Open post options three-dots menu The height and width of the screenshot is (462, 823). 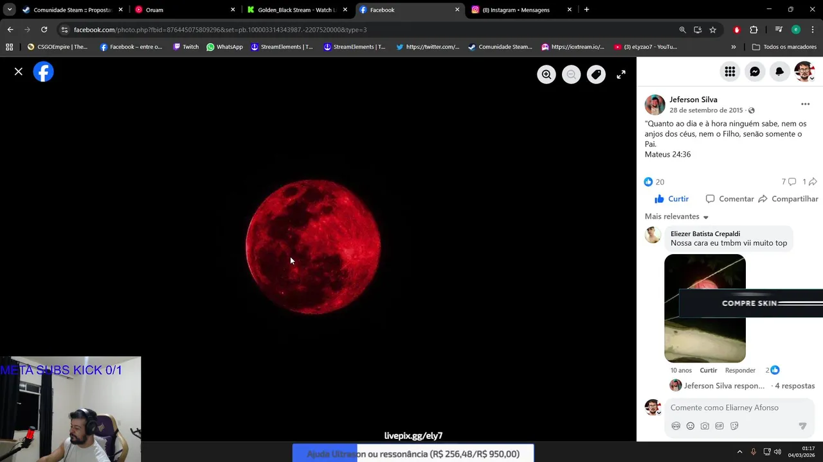click(x=805, y=104)
